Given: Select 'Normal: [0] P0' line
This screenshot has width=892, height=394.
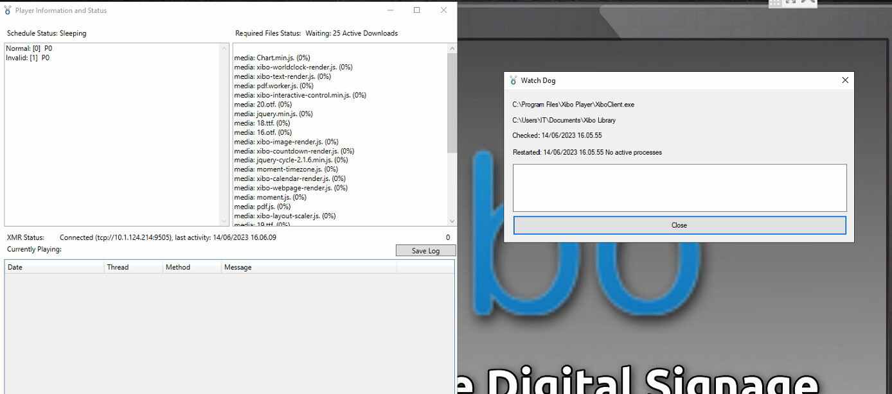Looking at the screenshot, I should 29,48.
